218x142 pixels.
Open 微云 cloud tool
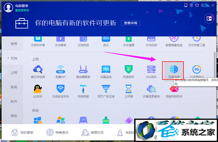(x=106, y=42)
